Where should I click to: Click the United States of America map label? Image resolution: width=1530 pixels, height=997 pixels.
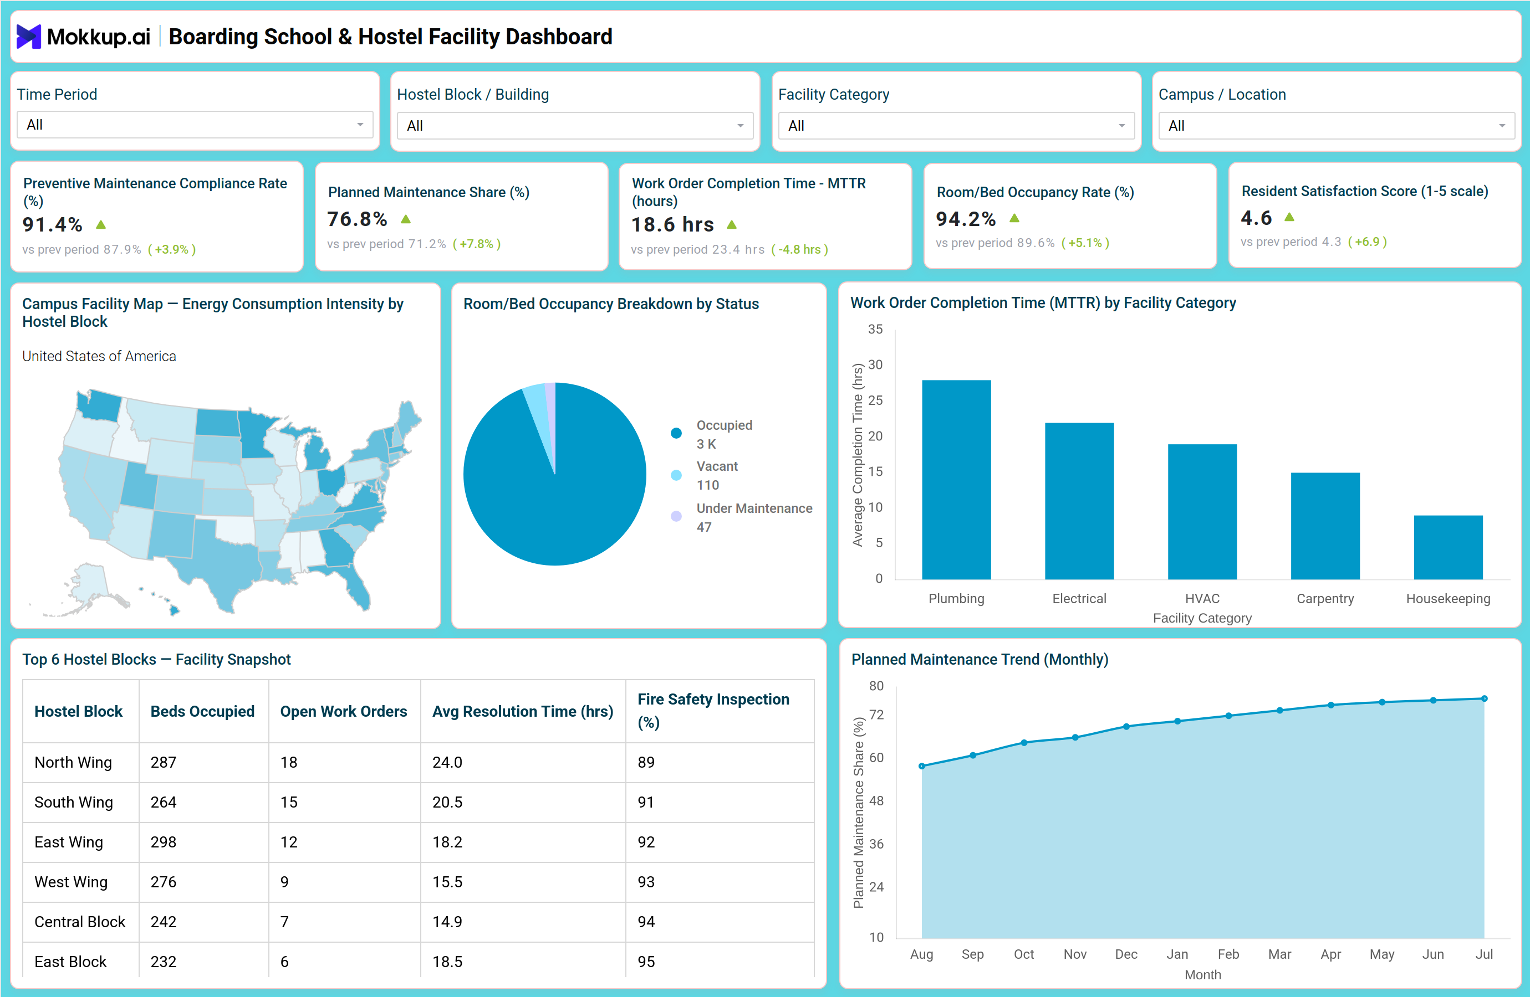tap(99, 356)
